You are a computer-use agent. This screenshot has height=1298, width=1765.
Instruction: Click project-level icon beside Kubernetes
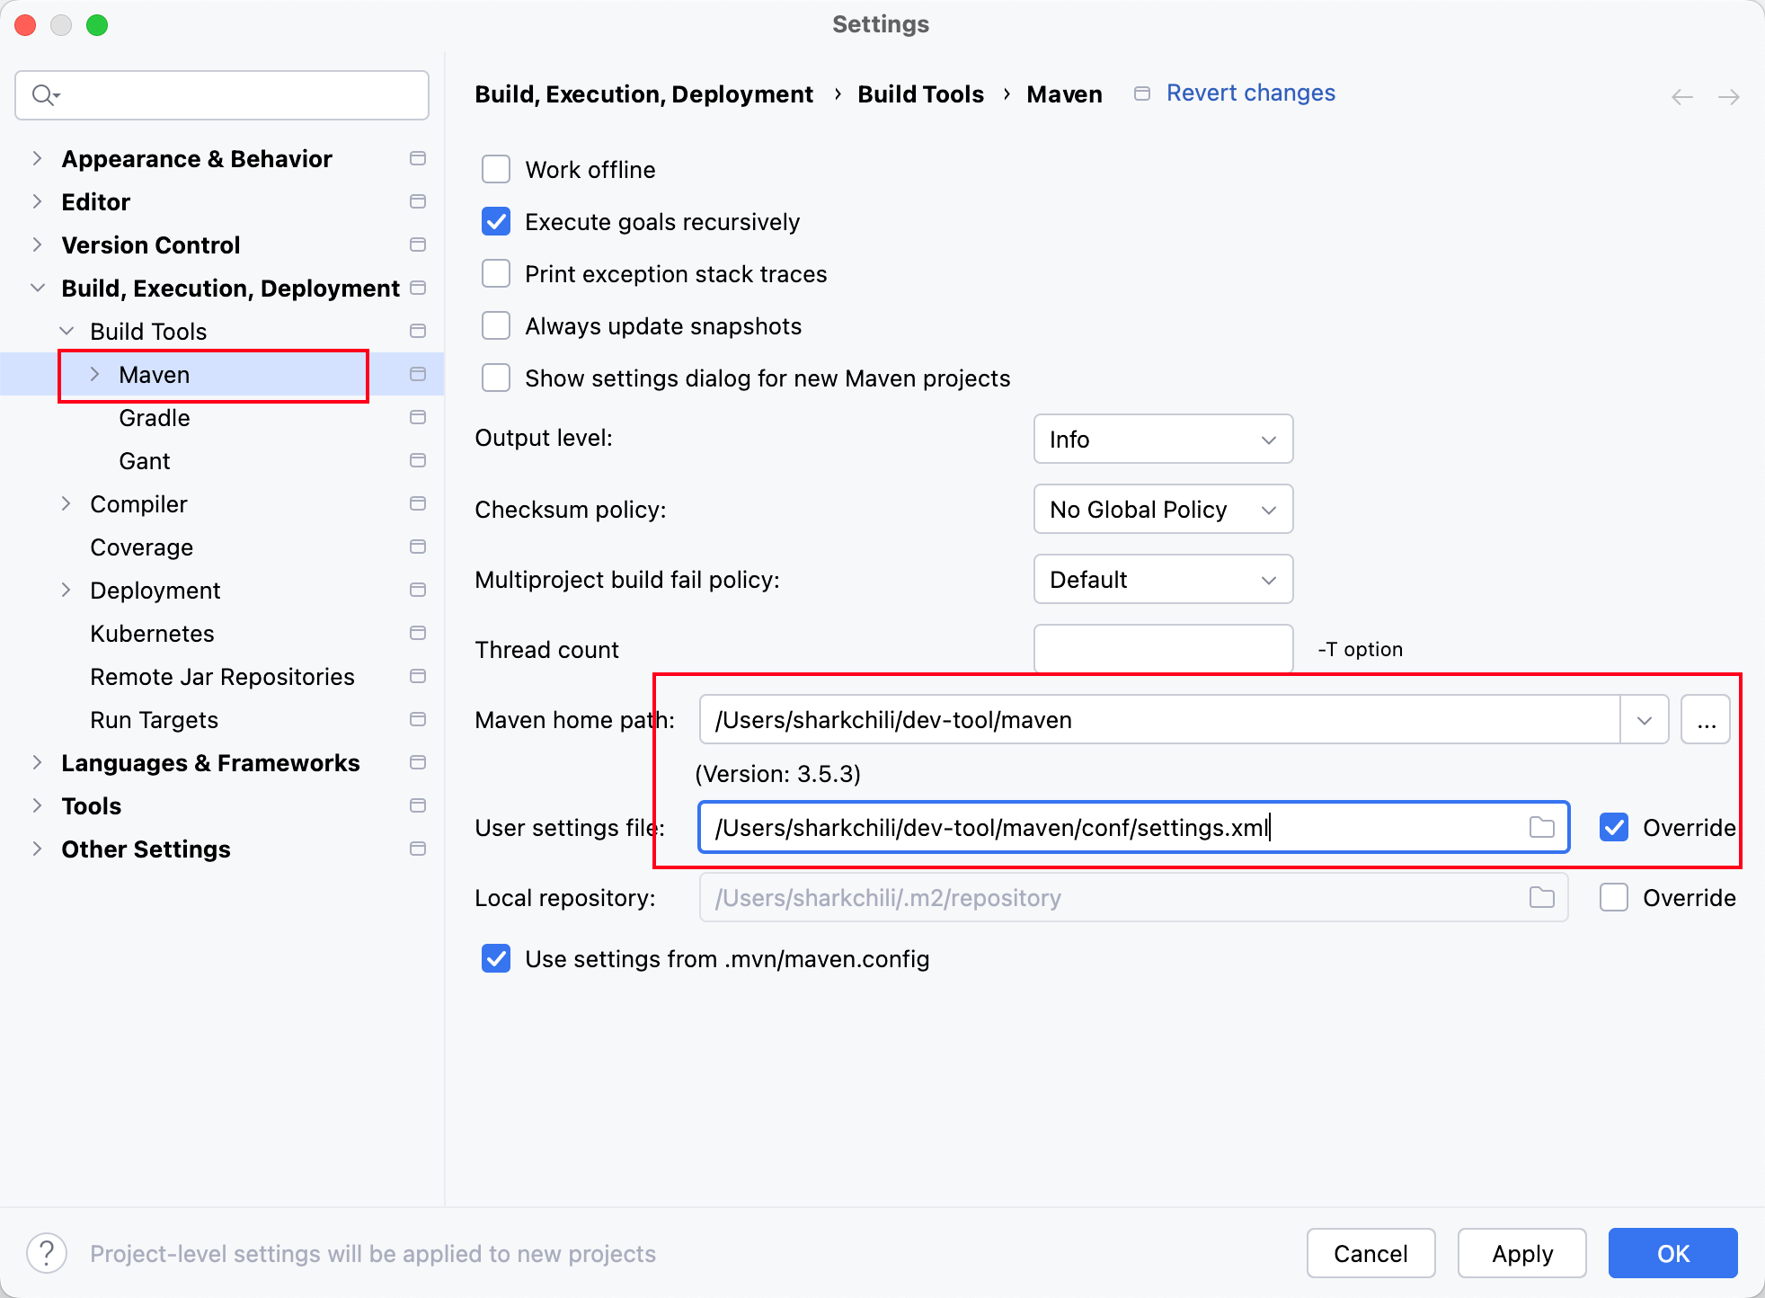(x=418, y=633)
